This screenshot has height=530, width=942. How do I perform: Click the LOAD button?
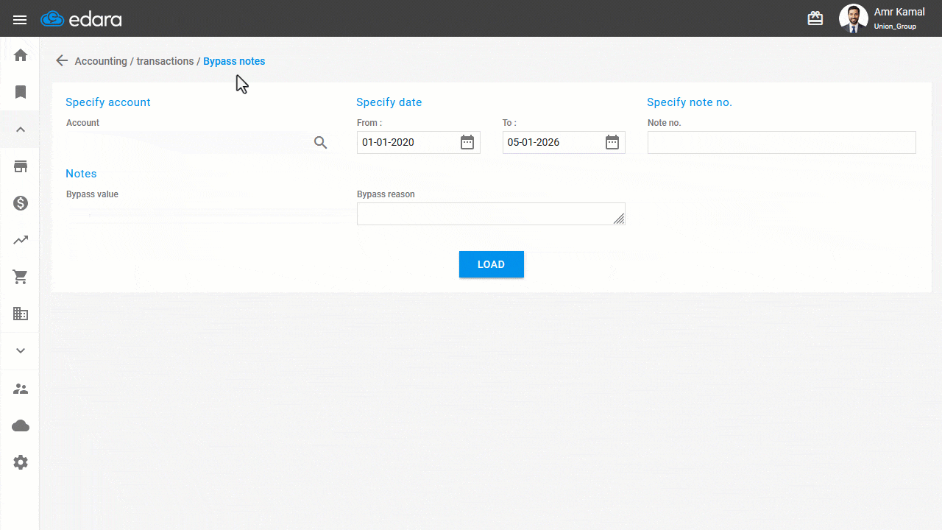point(492,264)
